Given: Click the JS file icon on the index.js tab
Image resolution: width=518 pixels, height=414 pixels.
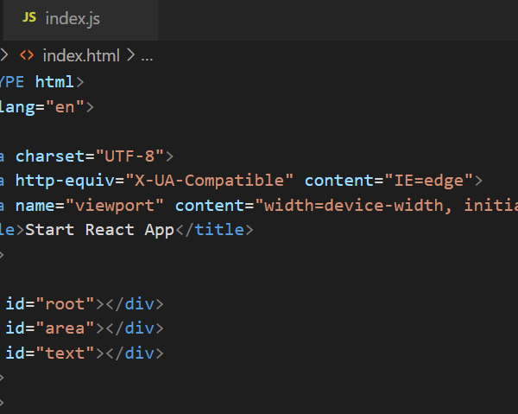Looking at the screenshot, I should (x=29, y=18).
